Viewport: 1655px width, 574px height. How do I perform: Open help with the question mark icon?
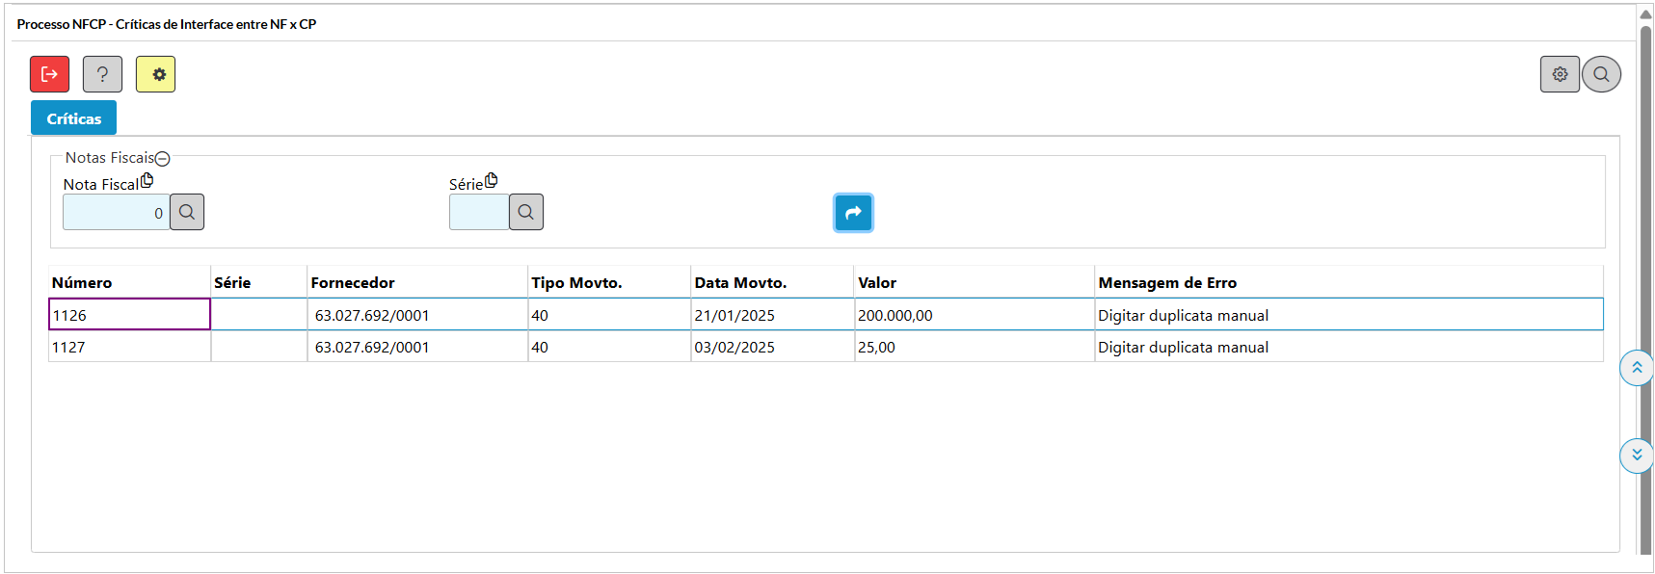[x=102, y=74]
